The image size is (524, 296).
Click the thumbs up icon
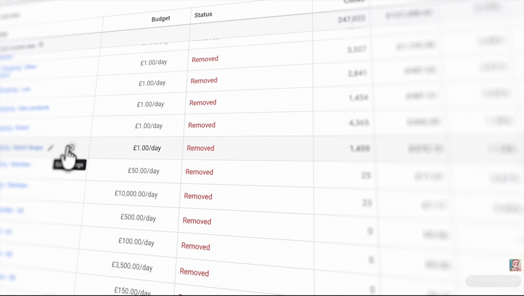point(471,281)
